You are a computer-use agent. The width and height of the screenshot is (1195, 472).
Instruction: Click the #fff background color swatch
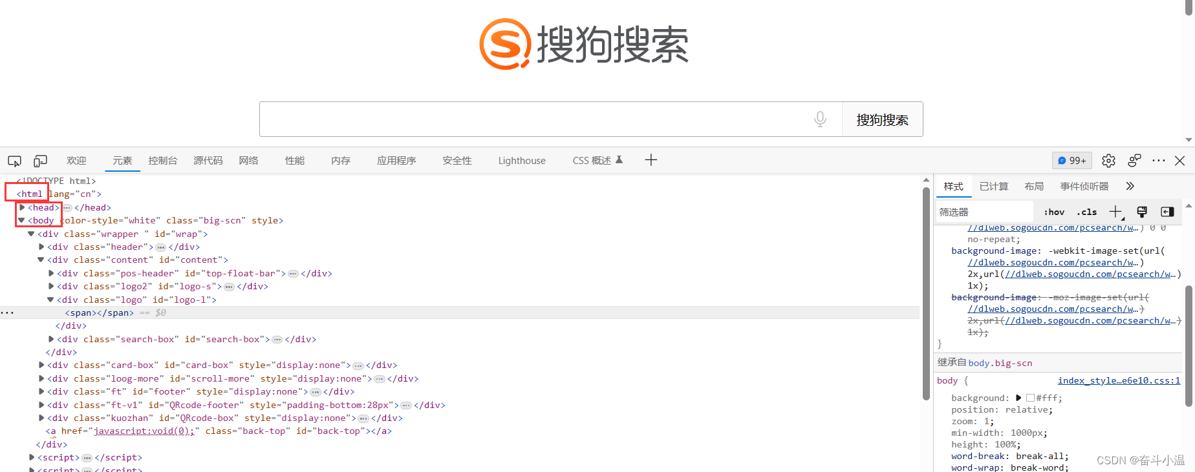pyautogui.click(x=1031, y=398)
